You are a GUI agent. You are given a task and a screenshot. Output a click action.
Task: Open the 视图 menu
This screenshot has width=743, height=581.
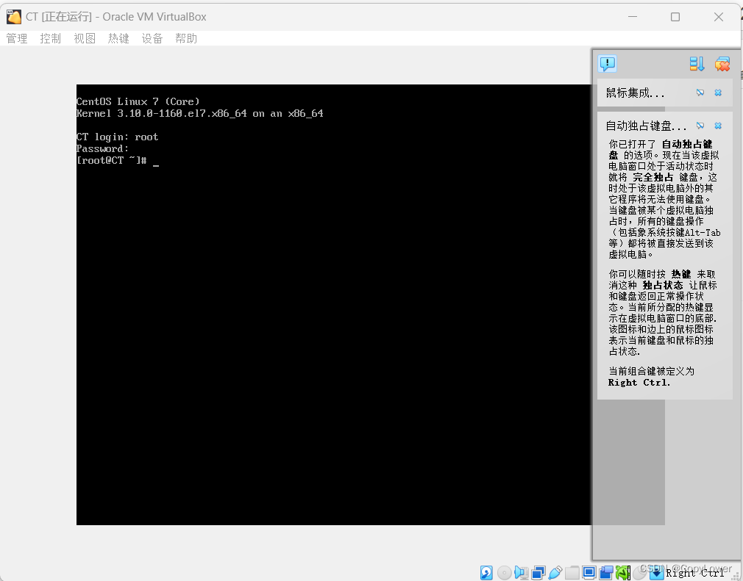[x=85, y=38]
